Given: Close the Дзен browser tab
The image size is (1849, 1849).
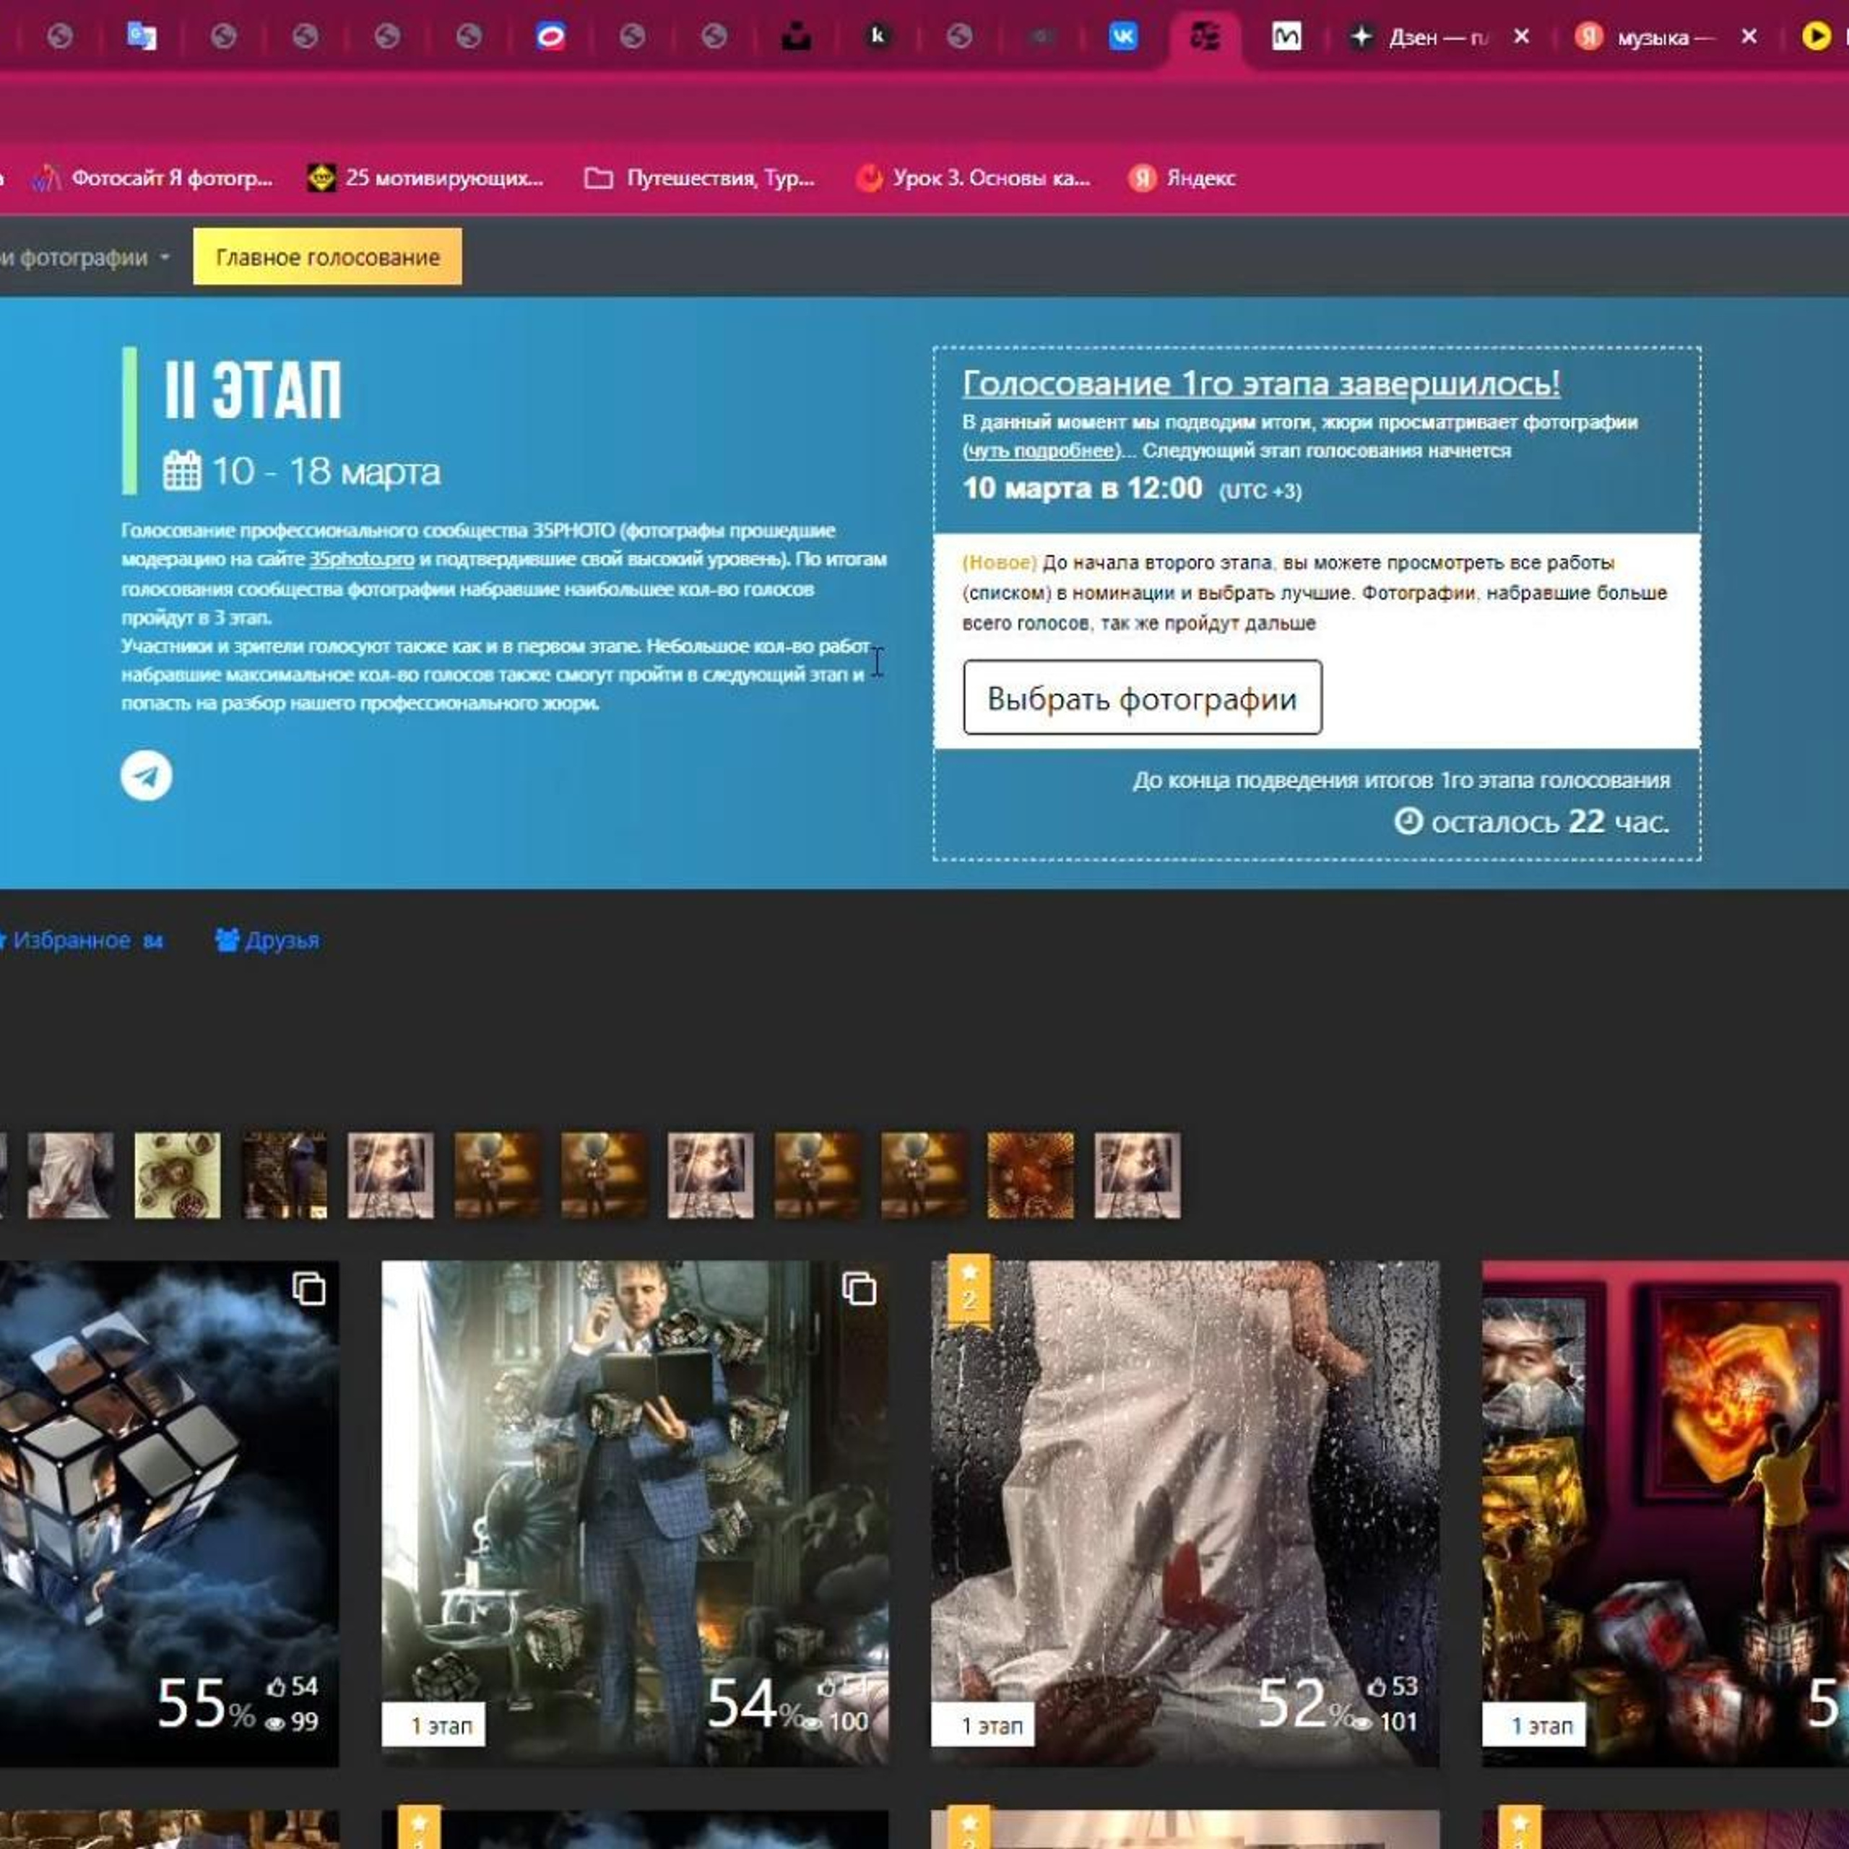Looking at the screenshot, I should coord(1521,38).
